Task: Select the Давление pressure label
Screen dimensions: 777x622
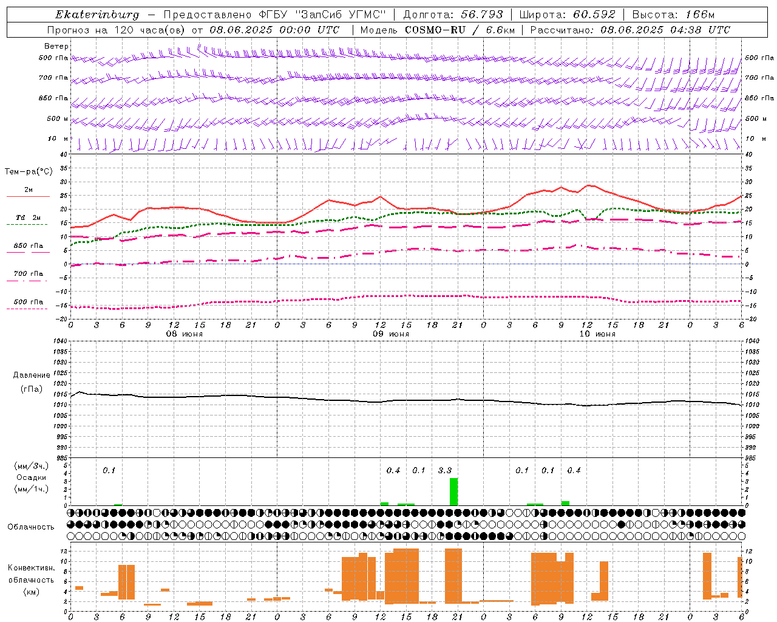Action: pos(32,375)
